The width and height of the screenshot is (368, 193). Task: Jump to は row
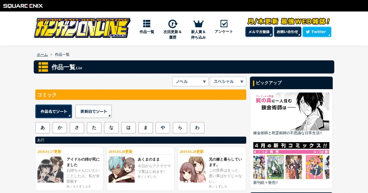pyautogui.click(x=128, y=128)
